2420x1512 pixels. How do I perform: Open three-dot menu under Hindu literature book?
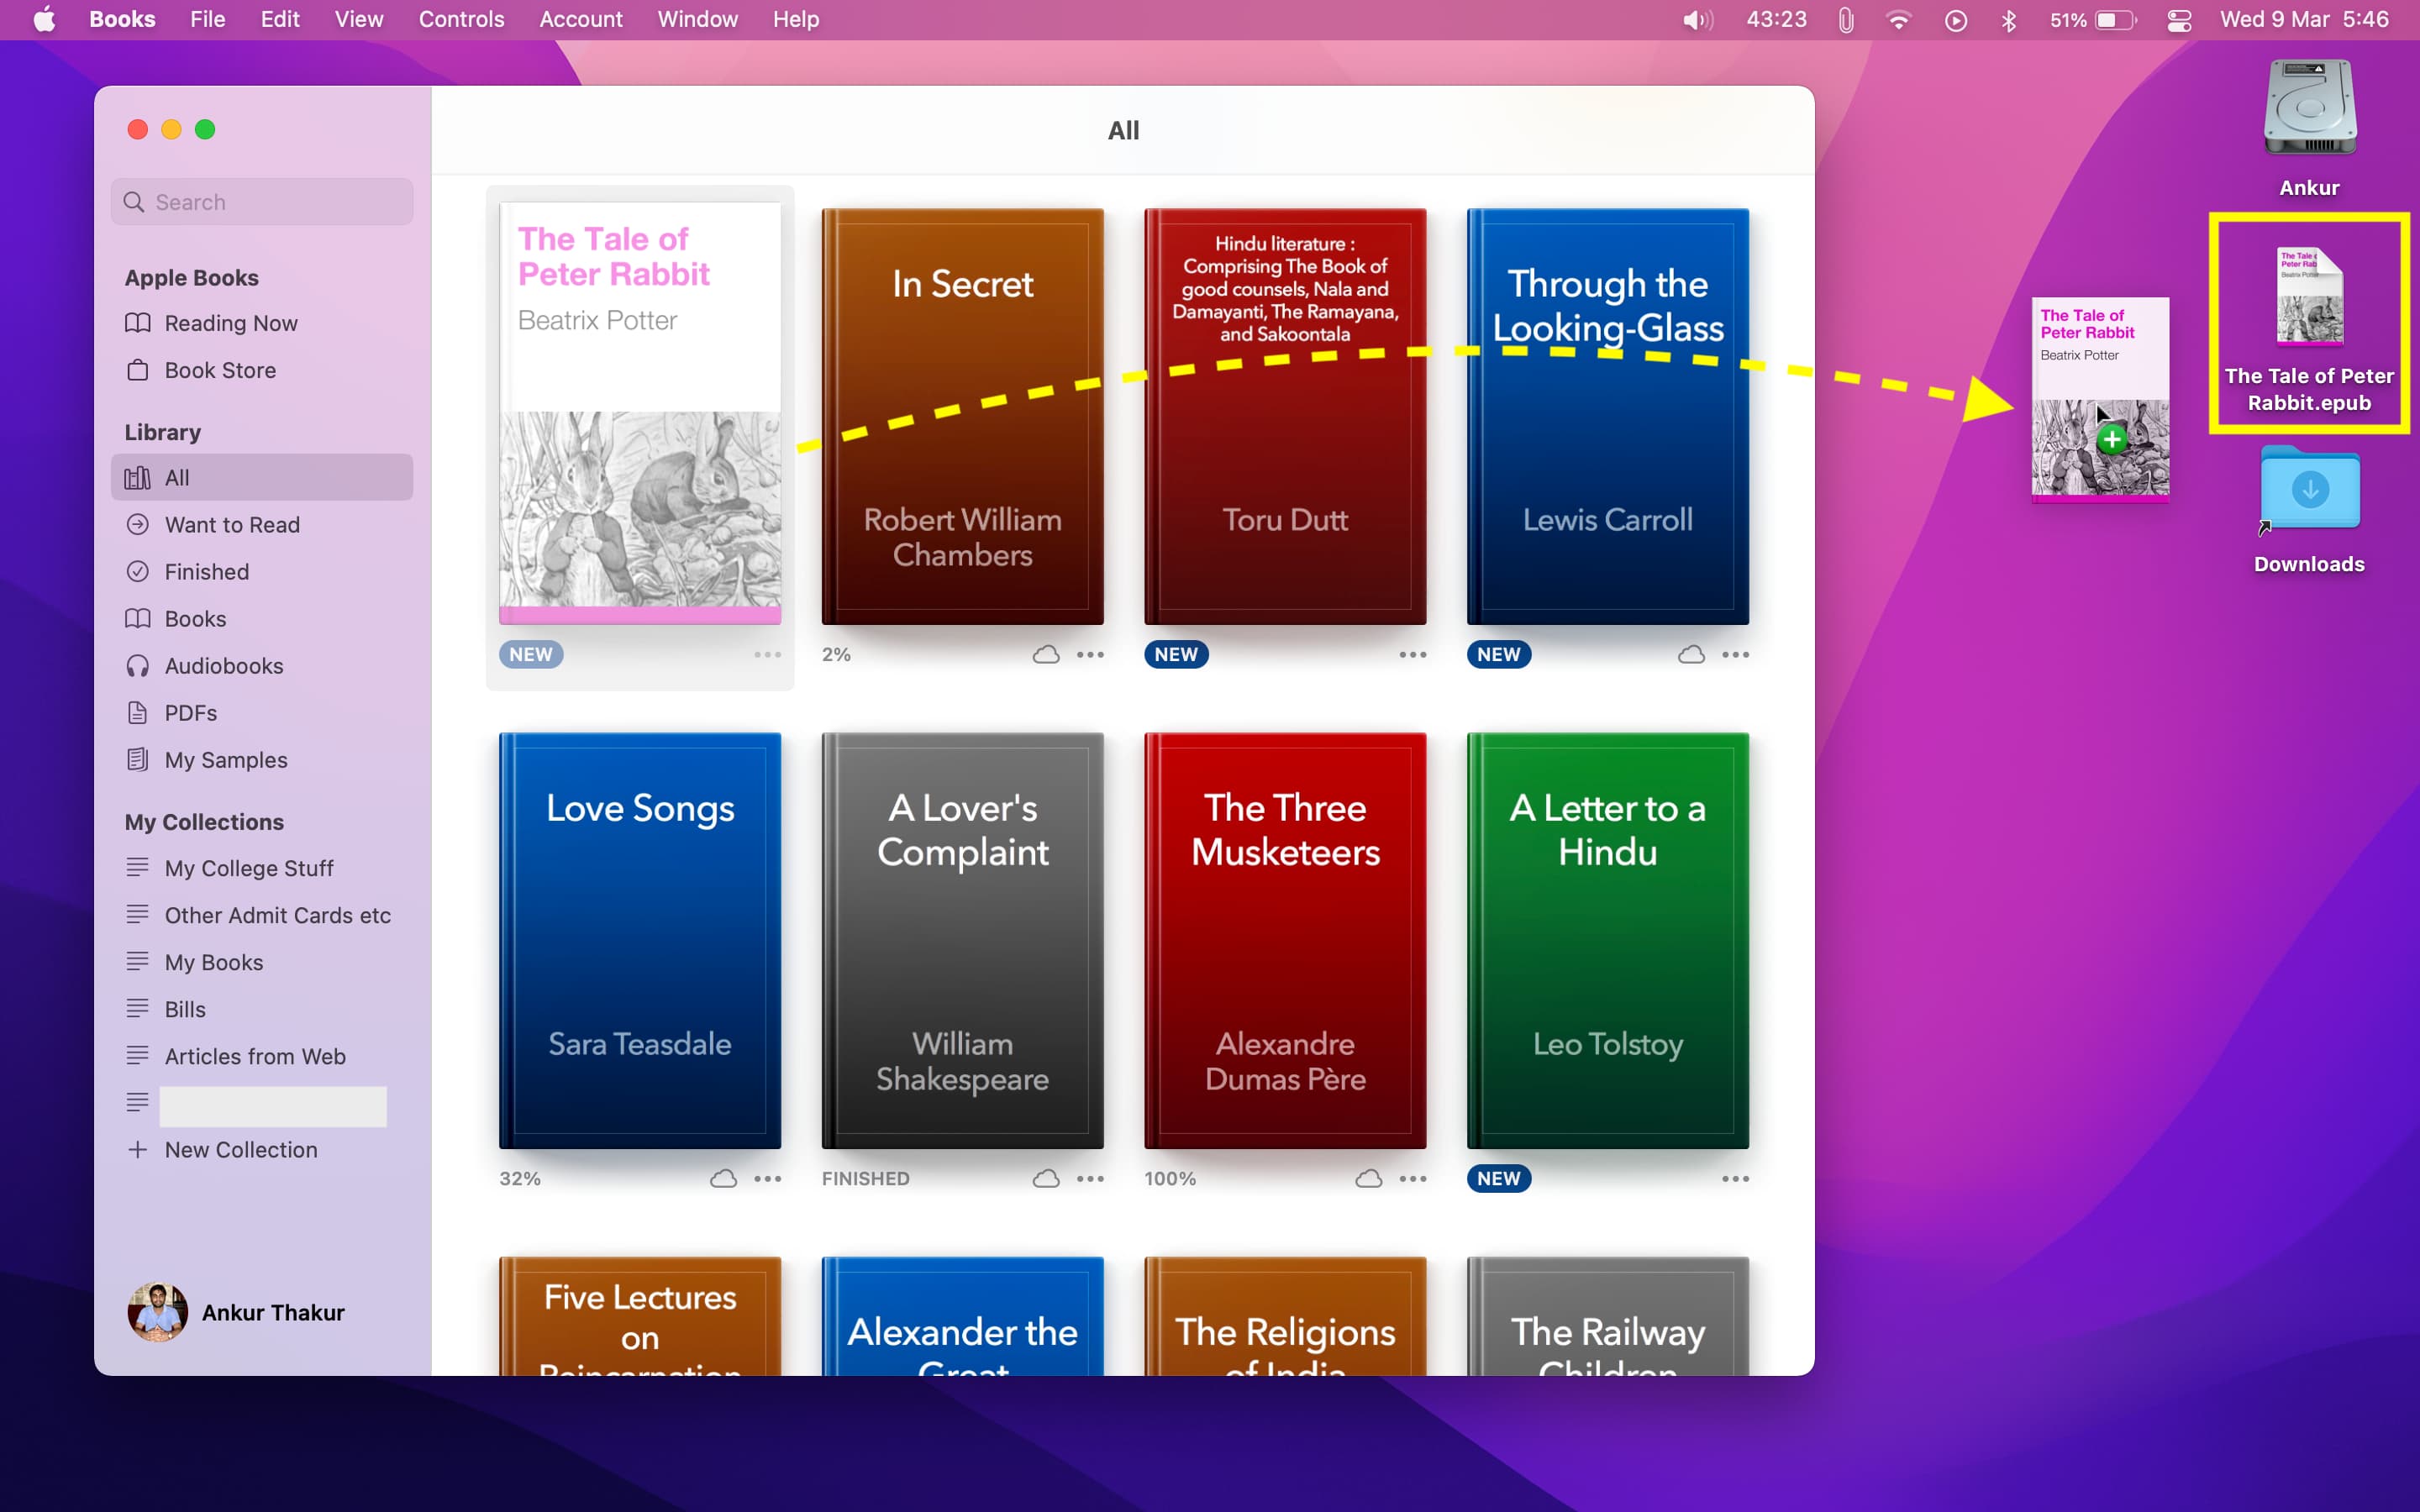pos(1412,654)
